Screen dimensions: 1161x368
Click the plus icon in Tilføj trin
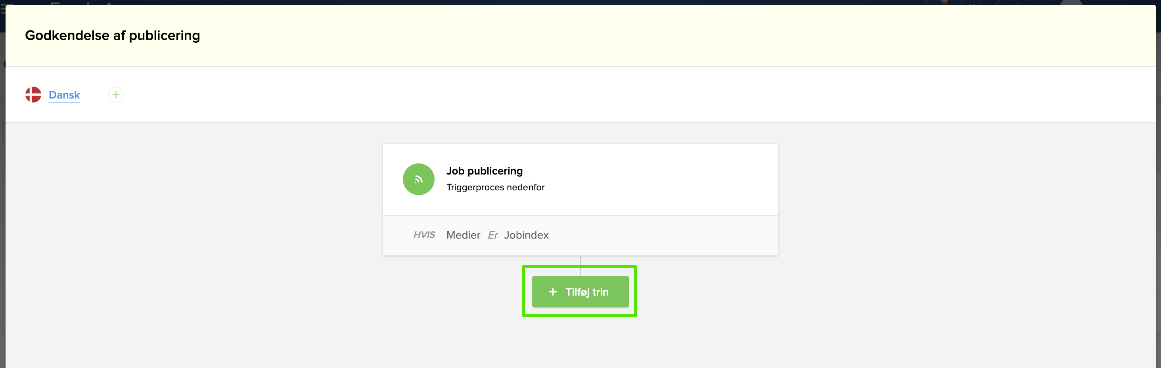(553, 292)
